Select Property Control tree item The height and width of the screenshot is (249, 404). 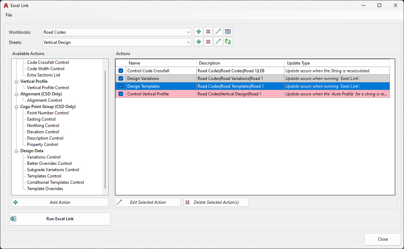coord(43,144)
